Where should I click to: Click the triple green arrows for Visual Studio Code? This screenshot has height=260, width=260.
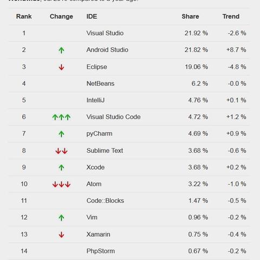click(x=61, y=117)
